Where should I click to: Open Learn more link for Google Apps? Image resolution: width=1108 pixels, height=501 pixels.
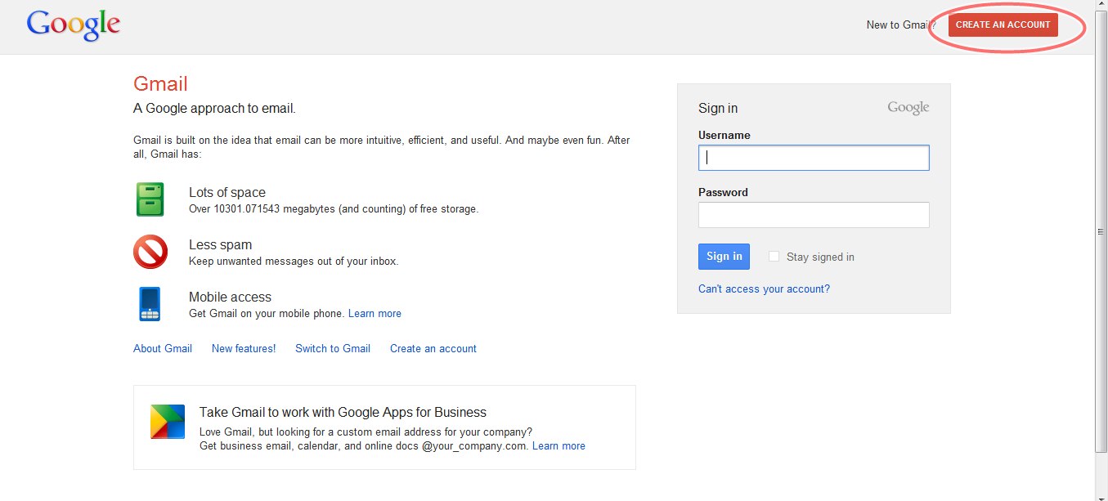[x=558, y=445]
